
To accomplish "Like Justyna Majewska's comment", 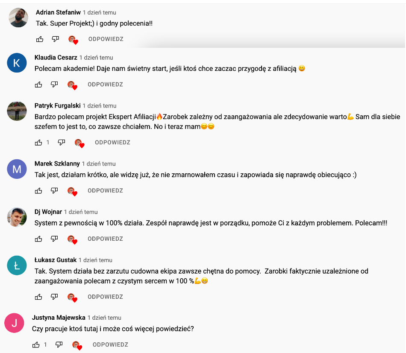I will tap(36, 344).
